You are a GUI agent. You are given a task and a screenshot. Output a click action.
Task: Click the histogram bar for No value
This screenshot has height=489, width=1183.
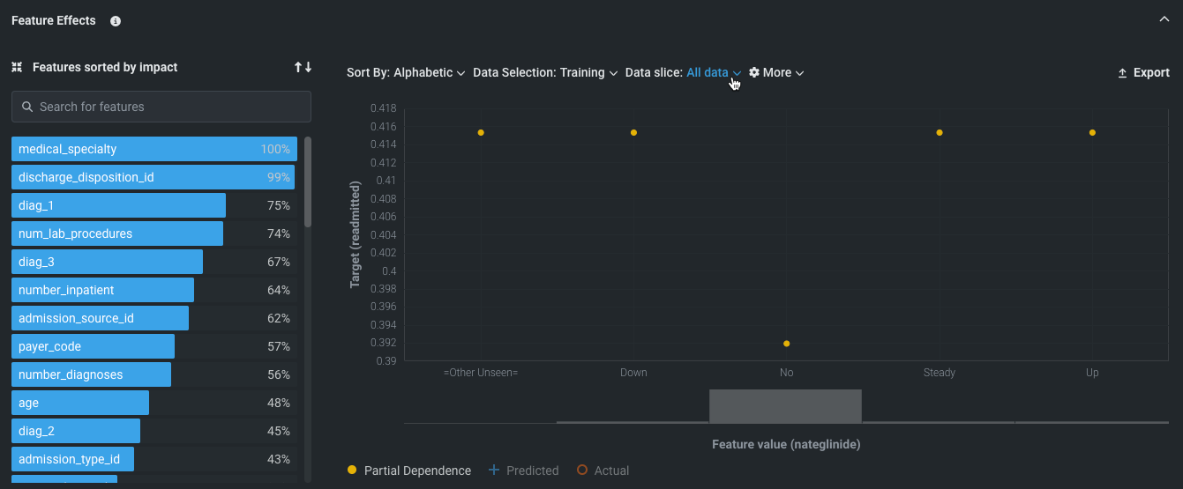click(786, 406)
